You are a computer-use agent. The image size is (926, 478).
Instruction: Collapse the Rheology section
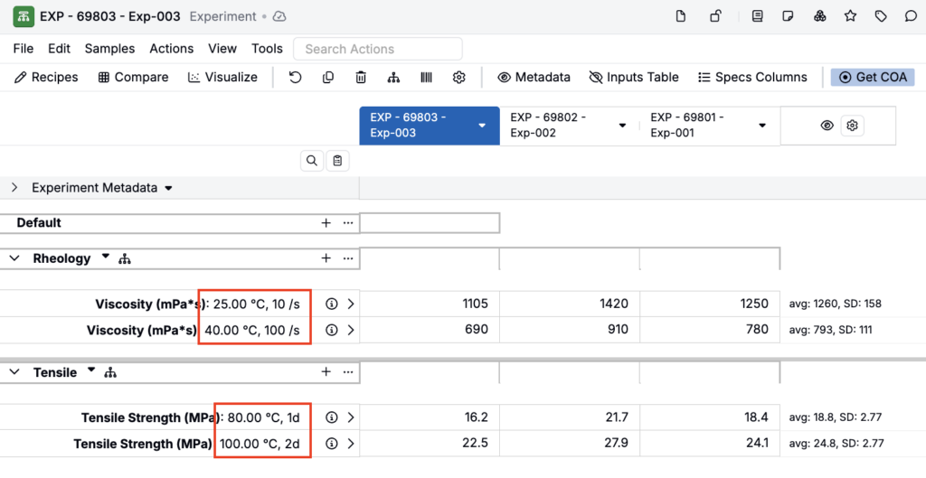(x=14, y=258)
